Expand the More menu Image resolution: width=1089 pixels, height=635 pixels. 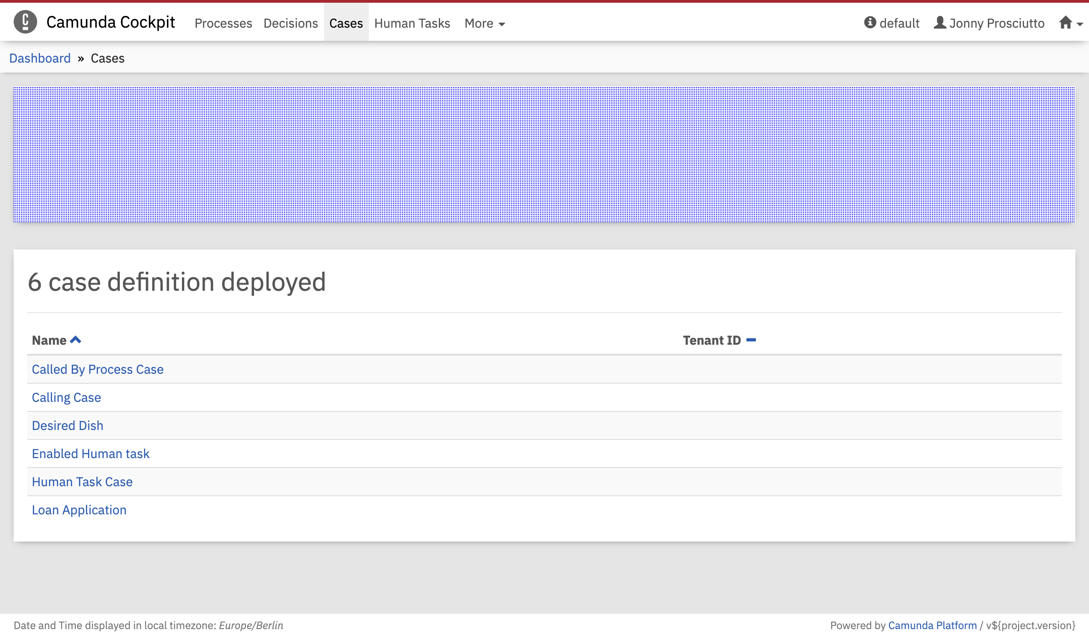pos(485,23)
